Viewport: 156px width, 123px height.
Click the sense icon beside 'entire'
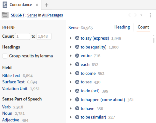point(77,55)
